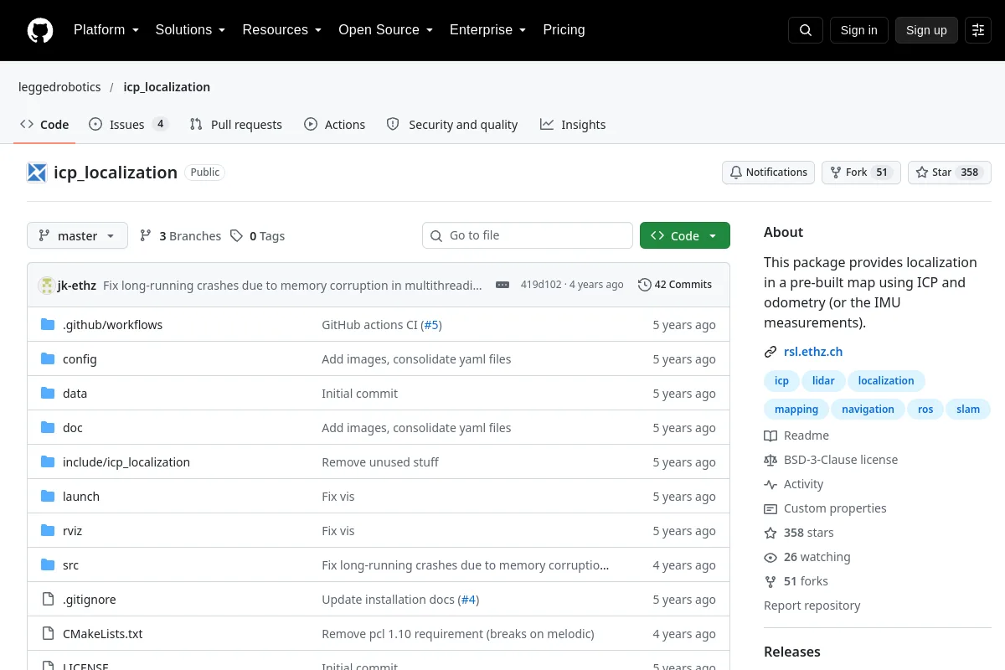Switch to the Code tab
This screenshot has height=670, width=1005.
pos(44,124)
